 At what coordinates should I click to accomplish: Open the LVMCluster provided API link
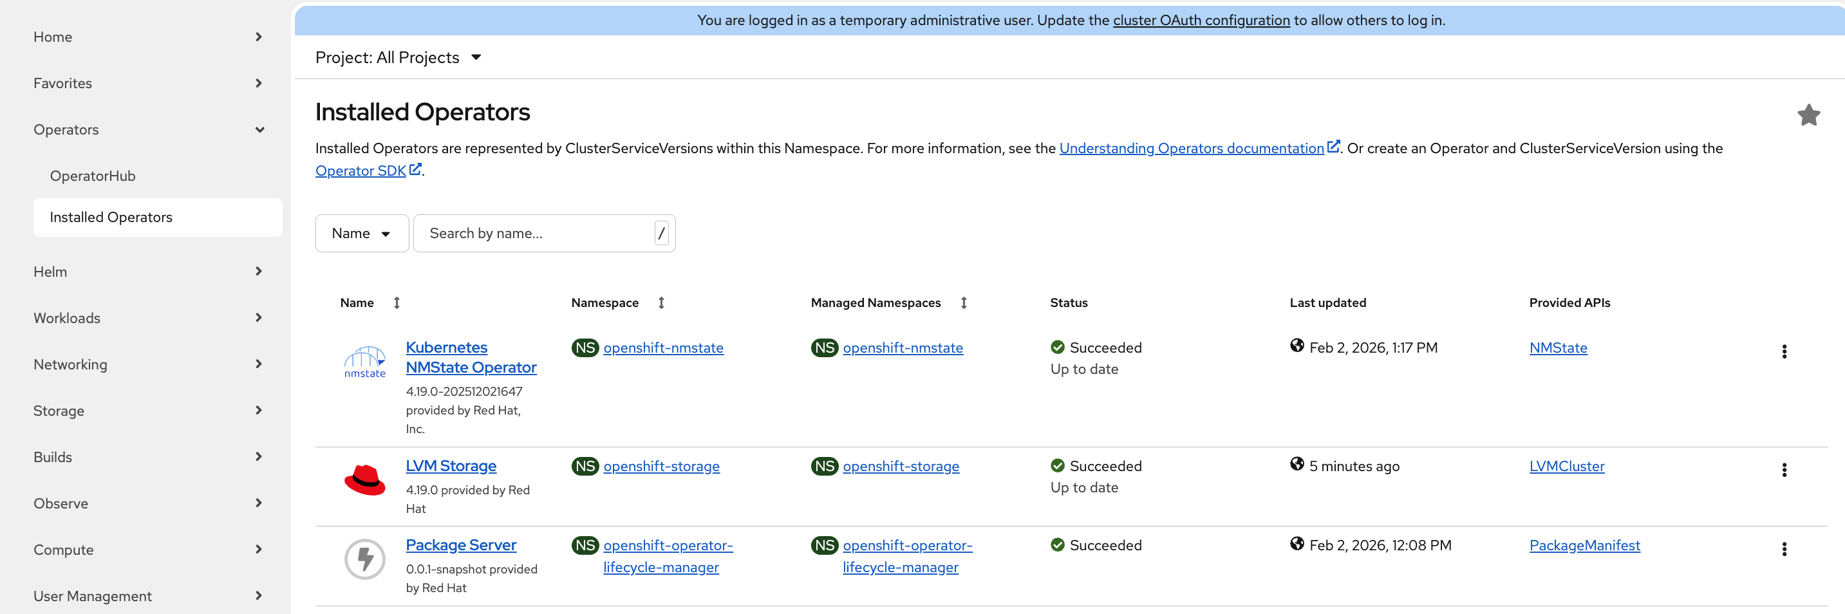[1566, 466]
